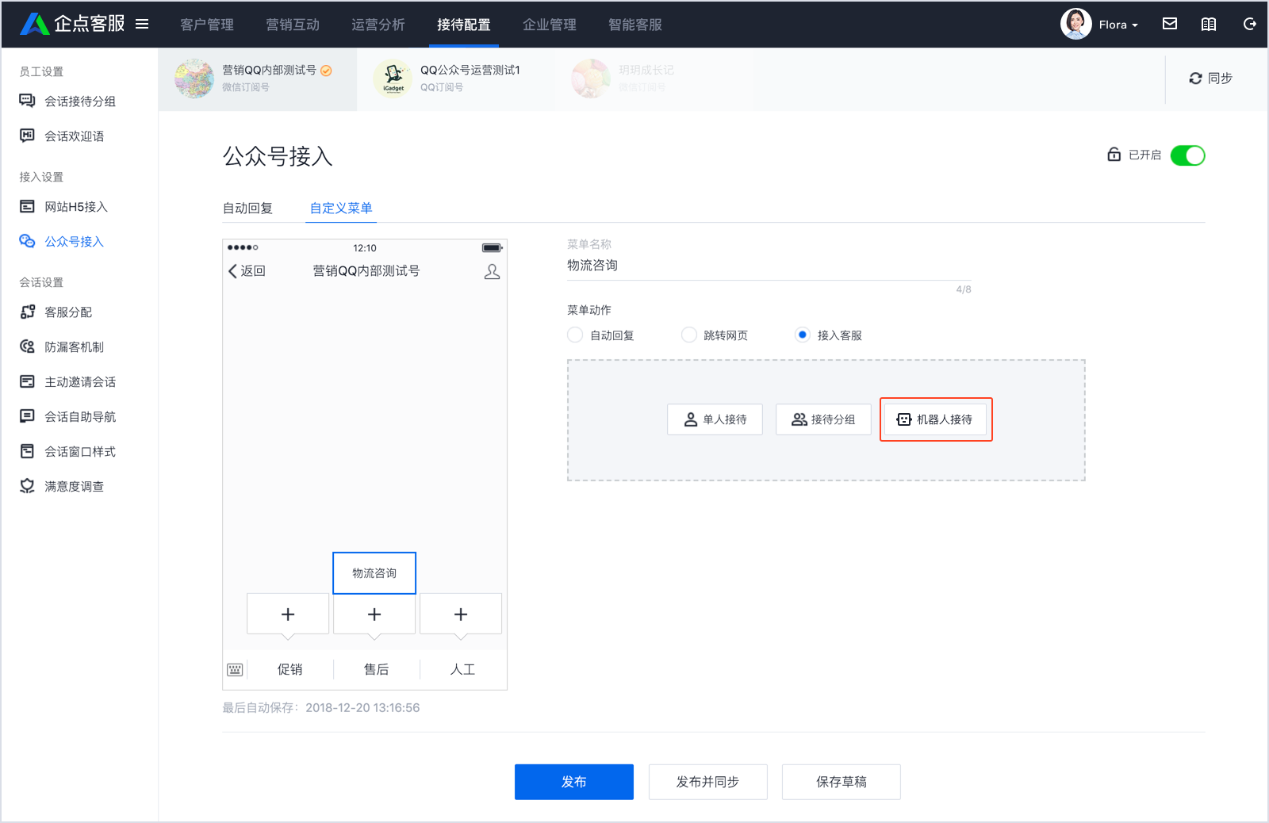Select 售后 bottom menu
This screenshot has height=823, width=1269.
(377, 669)
